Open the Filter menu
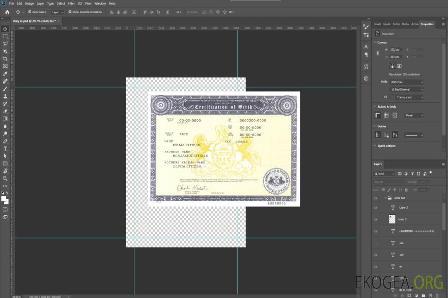Image resolution: width=448 pixels, height=298 pixels. coord(71,3)
